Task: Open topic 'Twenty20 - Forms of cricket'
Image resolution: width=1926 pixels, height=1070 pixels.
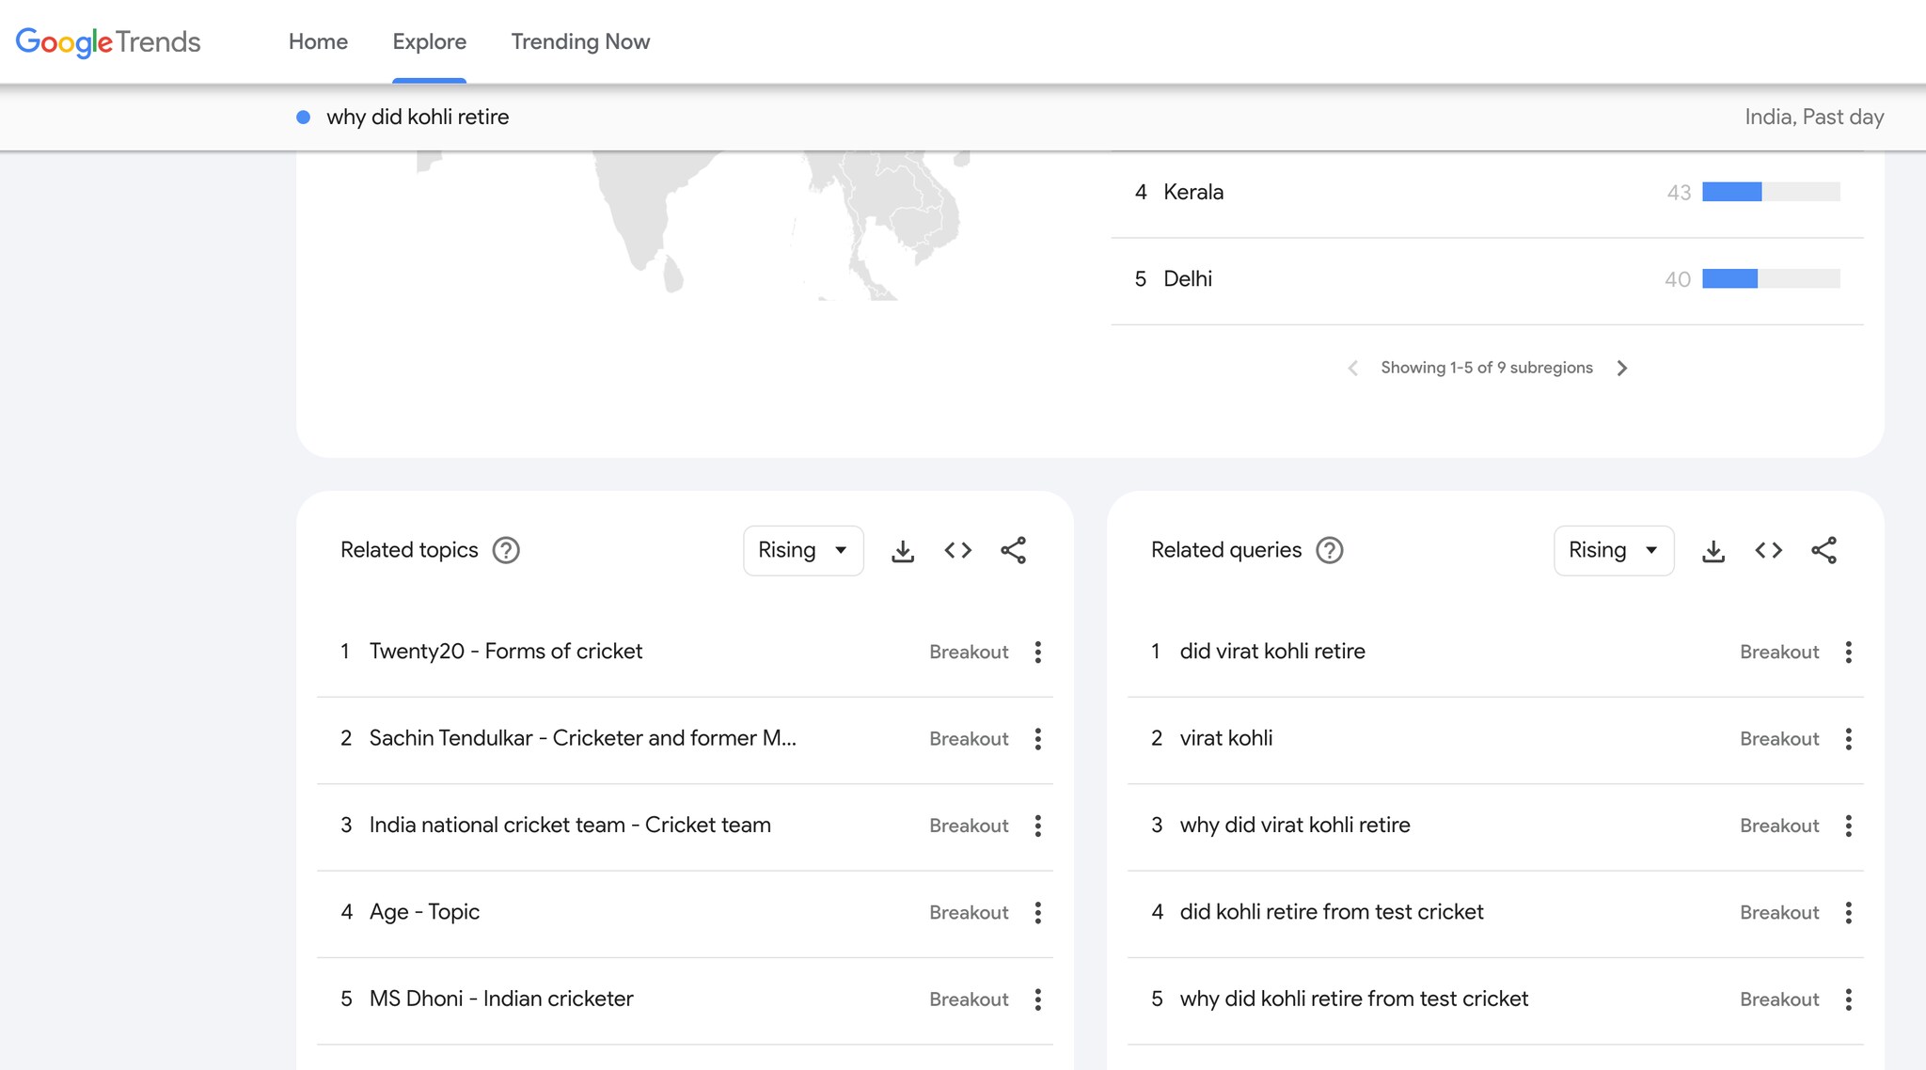Action: pos(506,652)
